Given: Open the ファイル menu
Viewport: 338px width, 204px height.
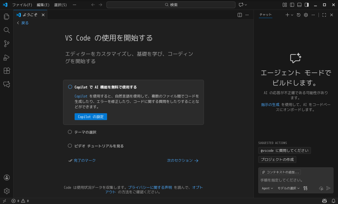Looking at the screenshot, I should coord(23,5).
